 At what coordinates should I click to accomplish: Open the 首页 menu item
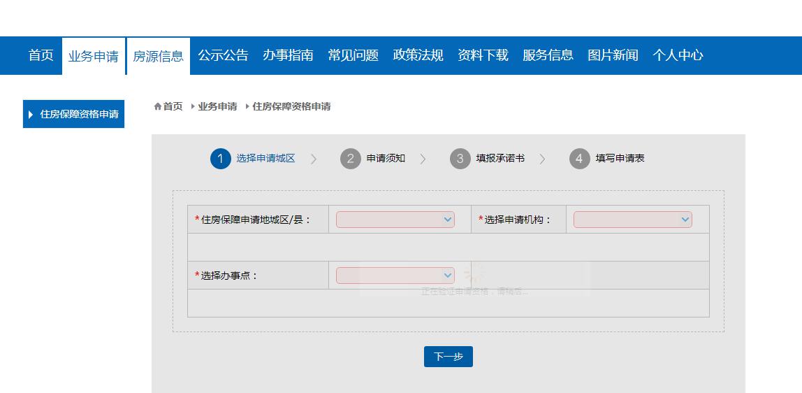click(41, 55)
